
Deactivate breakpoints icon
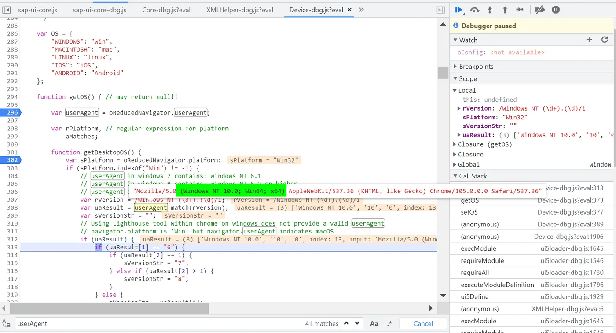coord(540,10)
